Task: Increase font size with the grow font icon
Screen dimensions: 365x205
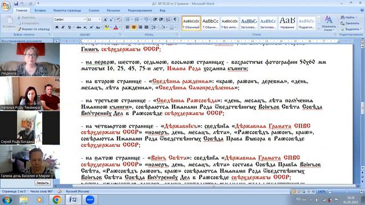Action: [105, 19]
